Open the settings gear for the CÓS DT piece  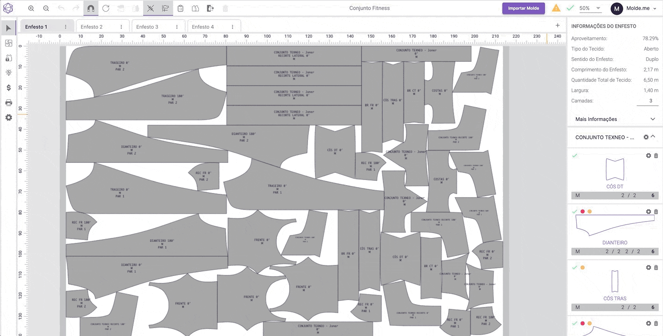coord(649,156)
